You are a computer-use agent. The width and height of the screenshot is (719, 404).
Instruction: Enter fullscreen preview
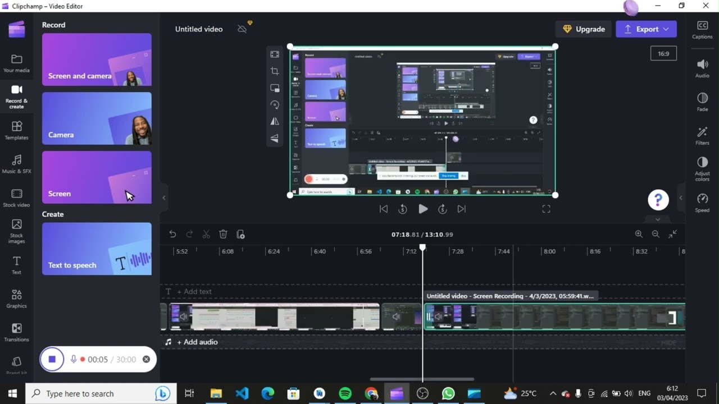(x=546, y=209)
